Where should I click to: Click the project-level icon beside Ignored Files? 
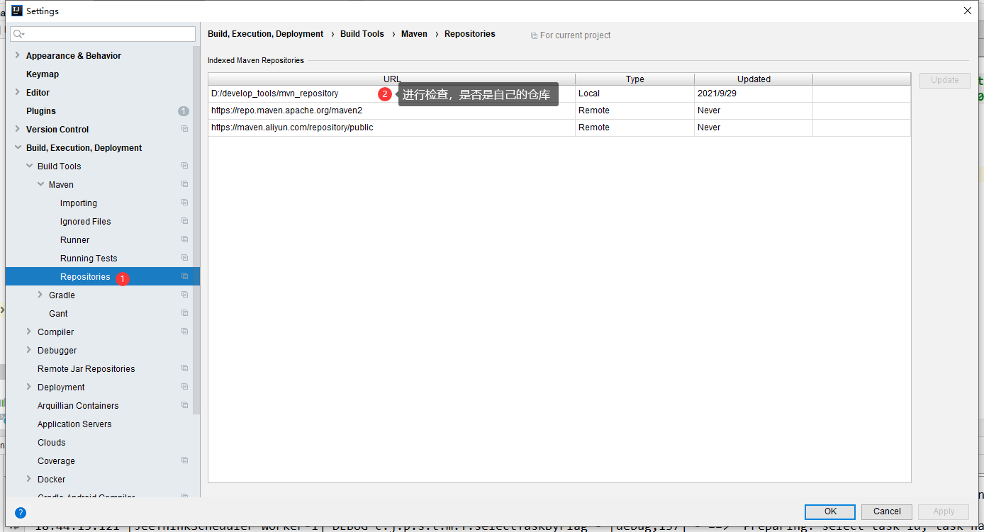pos(184,221)
